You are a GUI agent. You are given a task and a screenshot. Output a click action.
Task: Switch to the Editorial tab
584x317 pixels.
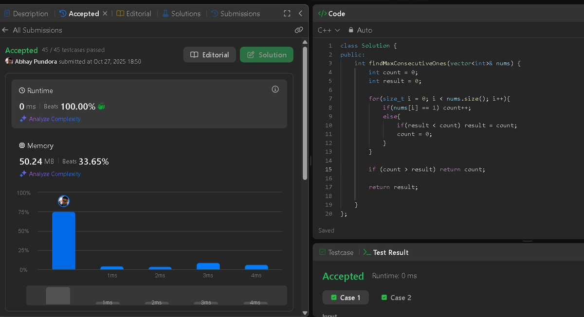coord(134,14)
